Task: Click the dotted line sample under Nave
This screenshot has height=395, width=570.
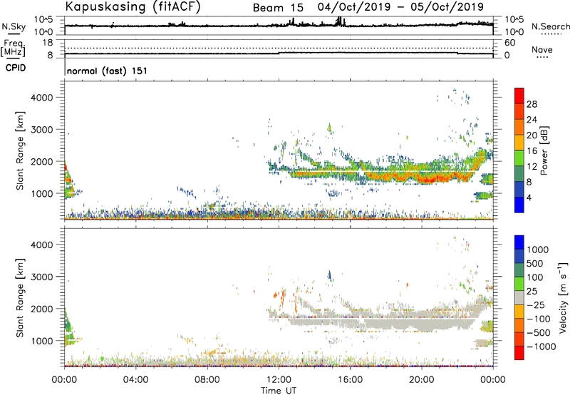Action: point(543,58)
